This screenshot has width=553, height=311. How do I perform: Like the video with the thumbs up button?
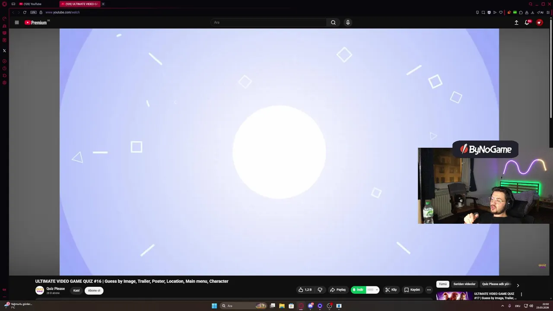click(x=305, y=290)
